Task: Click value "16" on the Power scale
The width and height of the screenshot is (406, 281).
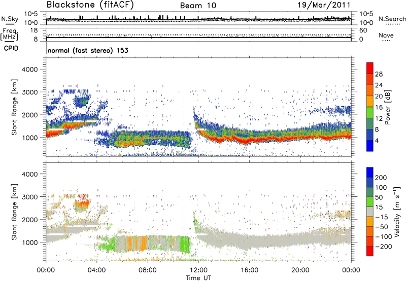Action: click(379, 108)
